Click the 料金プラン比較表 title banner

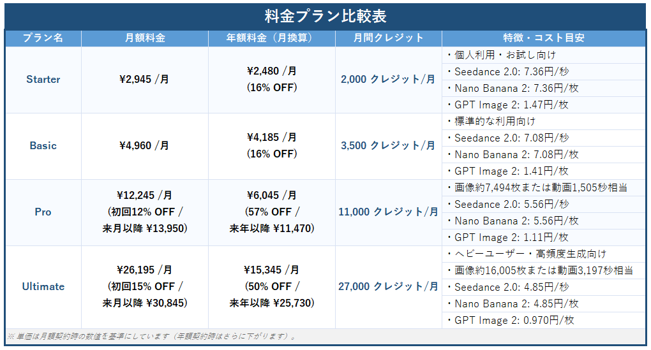[x=325, y=17]
